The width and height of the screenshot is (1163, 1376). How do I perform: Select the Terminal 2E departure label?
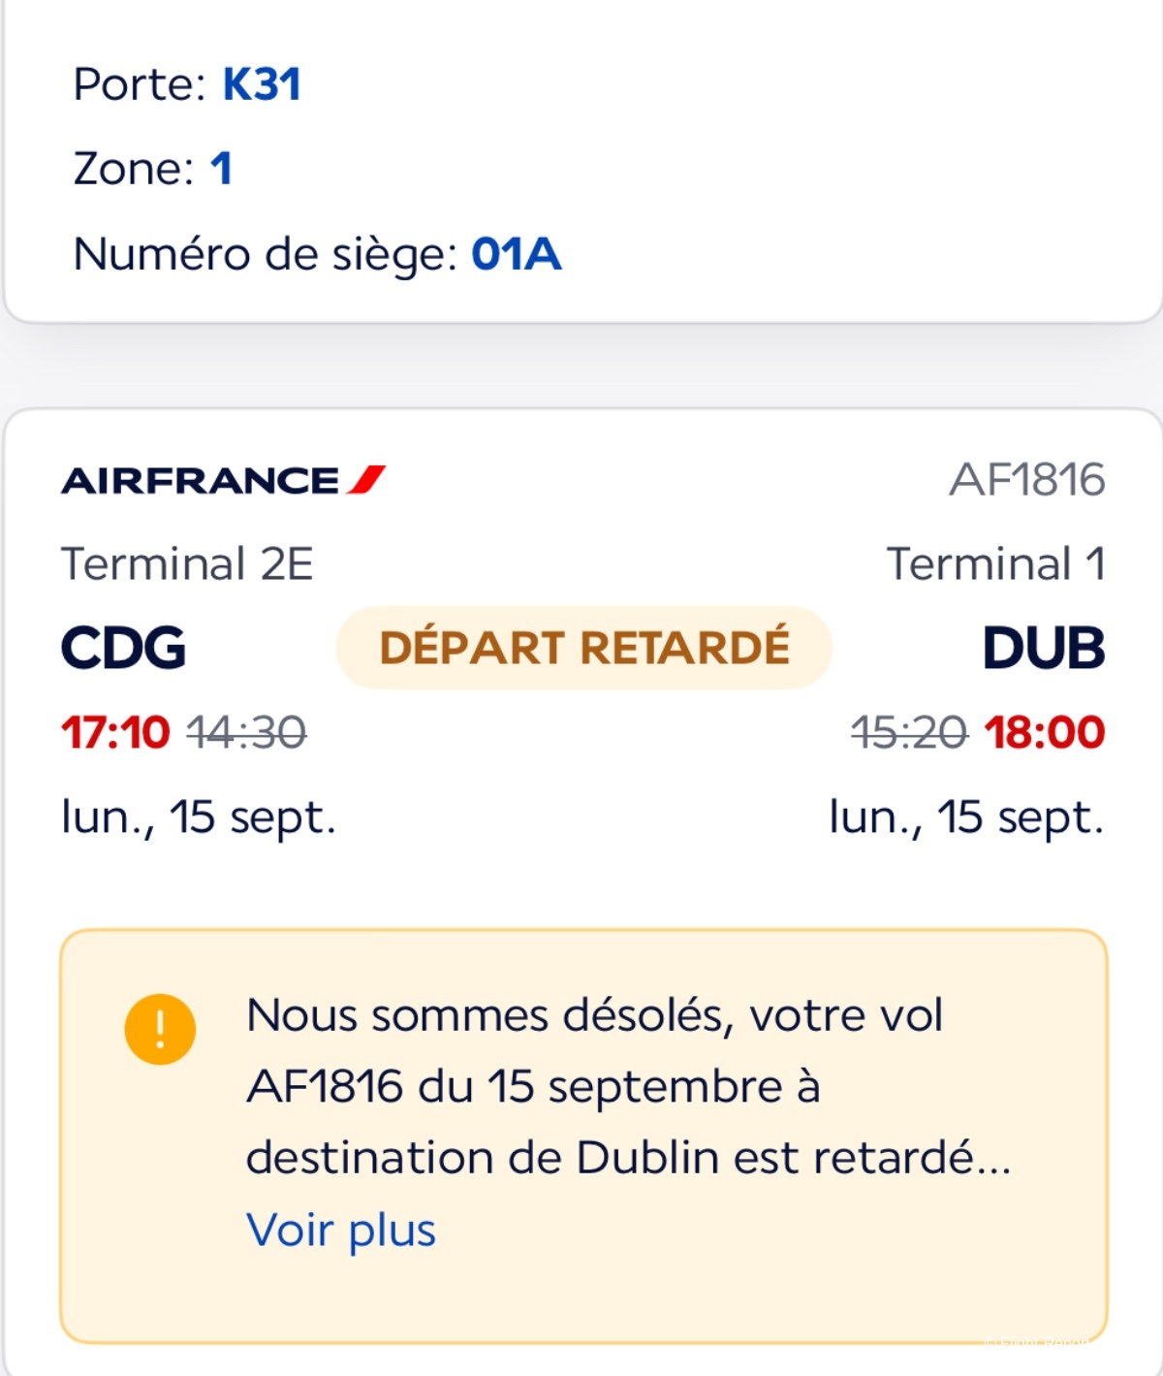pos(187,564)
